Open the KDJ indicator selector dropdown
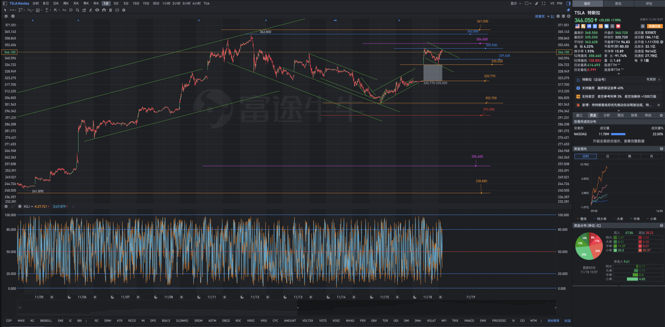Viewport: 665px width, 327px height. [28, 207]
